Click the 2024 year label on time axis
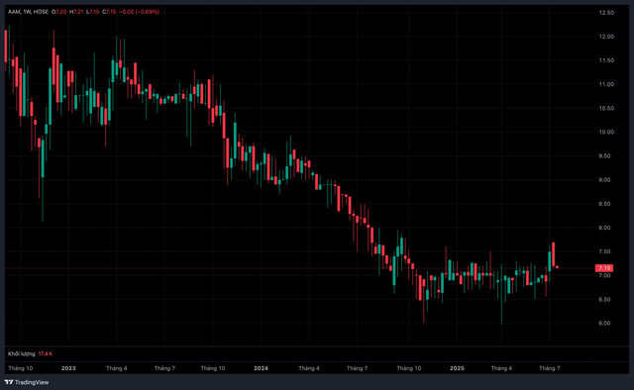This screenshot has height=390, width=634. 261,368
